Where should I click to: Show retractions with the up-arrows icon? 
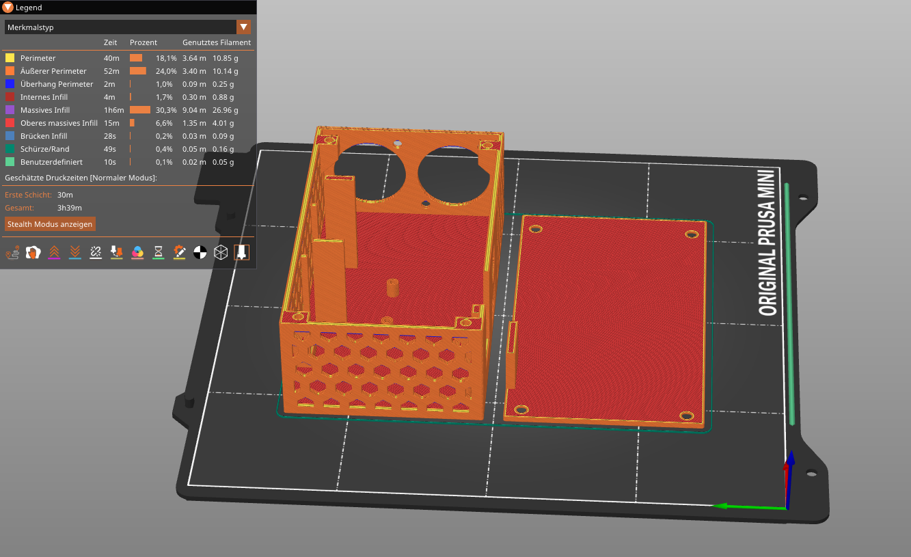(x=54, y=252)
